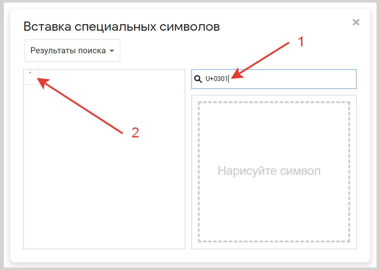Insert the acute accent symbol from results
This screenshot has width=380, height=270.
[x=31, y=77]
